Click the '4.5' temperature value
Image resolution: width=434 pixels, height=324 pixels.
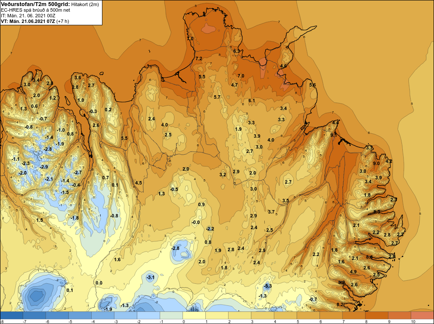coord(138,183)
